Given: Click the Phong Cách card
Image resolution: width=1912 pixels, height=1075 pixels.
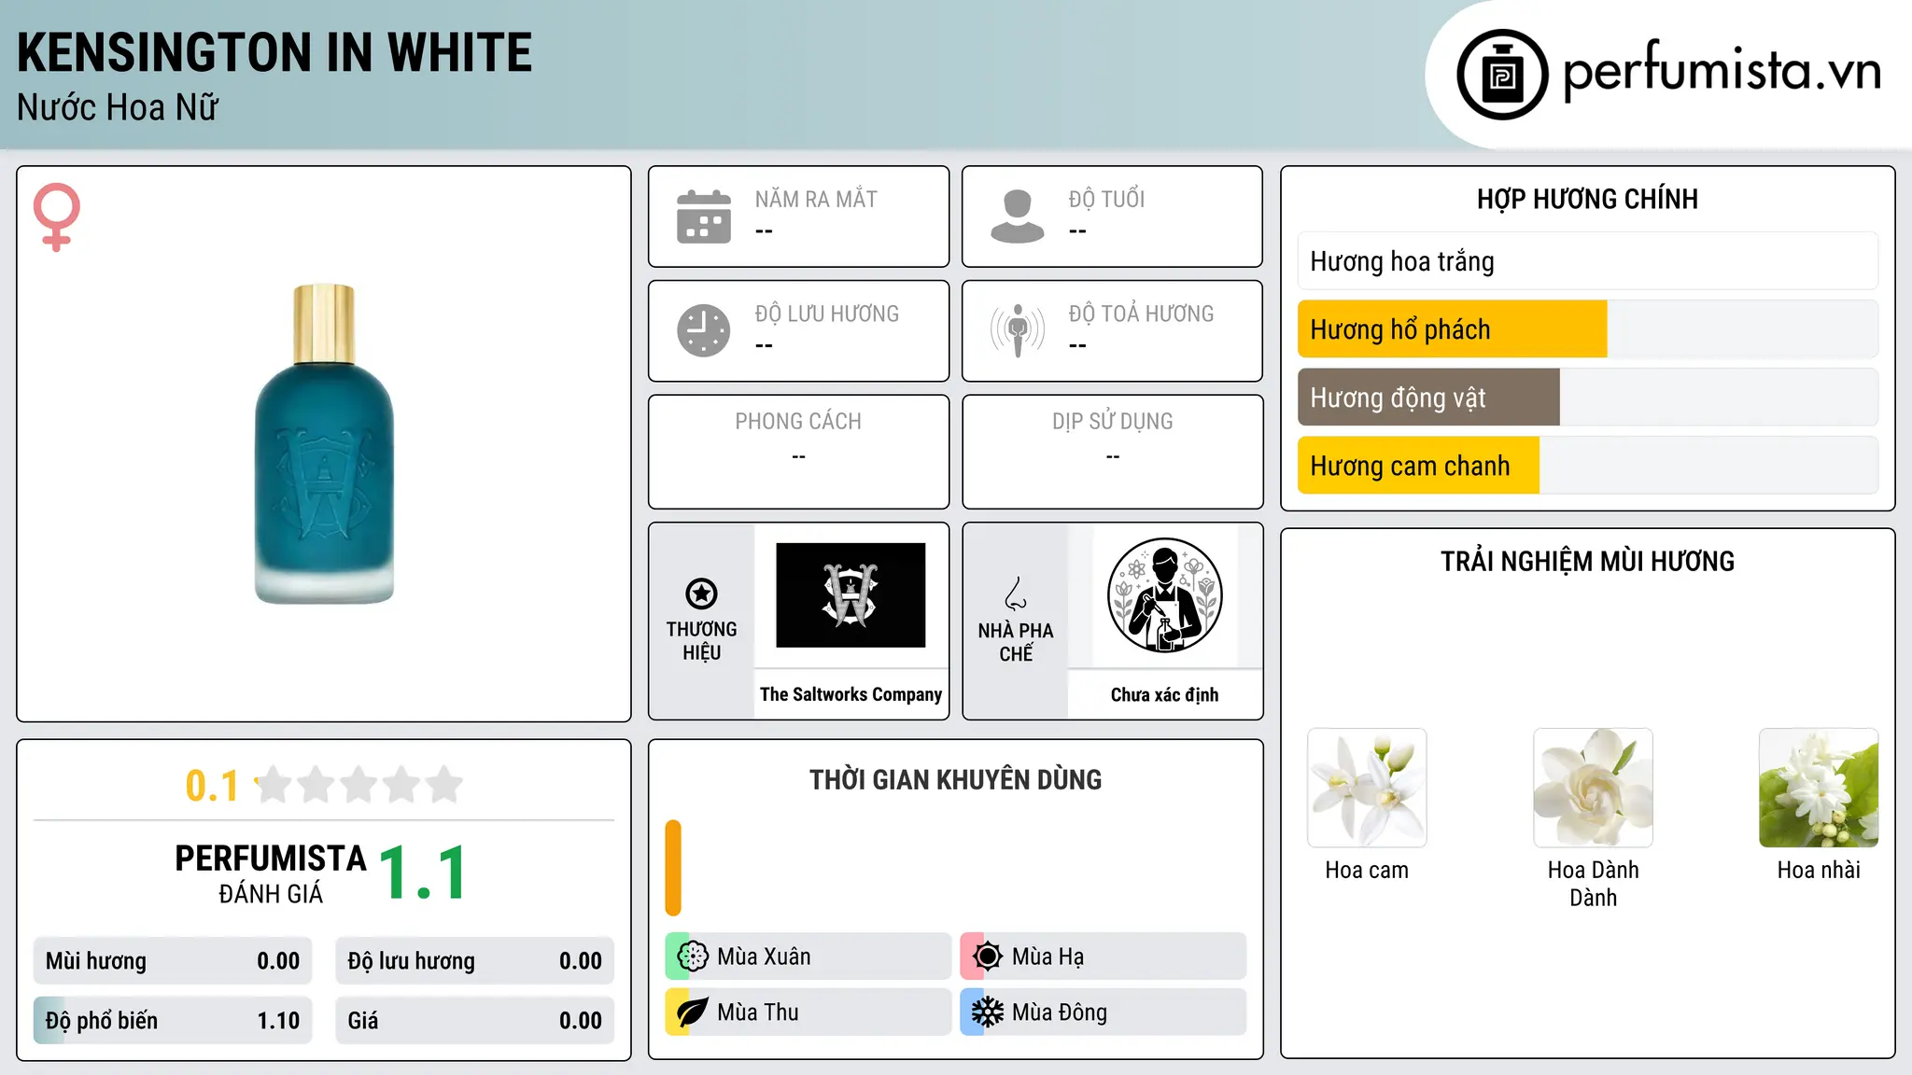Looking at the screenshot, I should pyautogui.click(x=798, y=452).
